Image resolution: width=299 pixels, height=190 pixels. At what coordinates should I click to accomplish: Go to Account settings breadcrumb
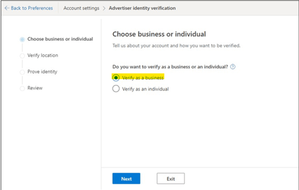tap(81, 8)
